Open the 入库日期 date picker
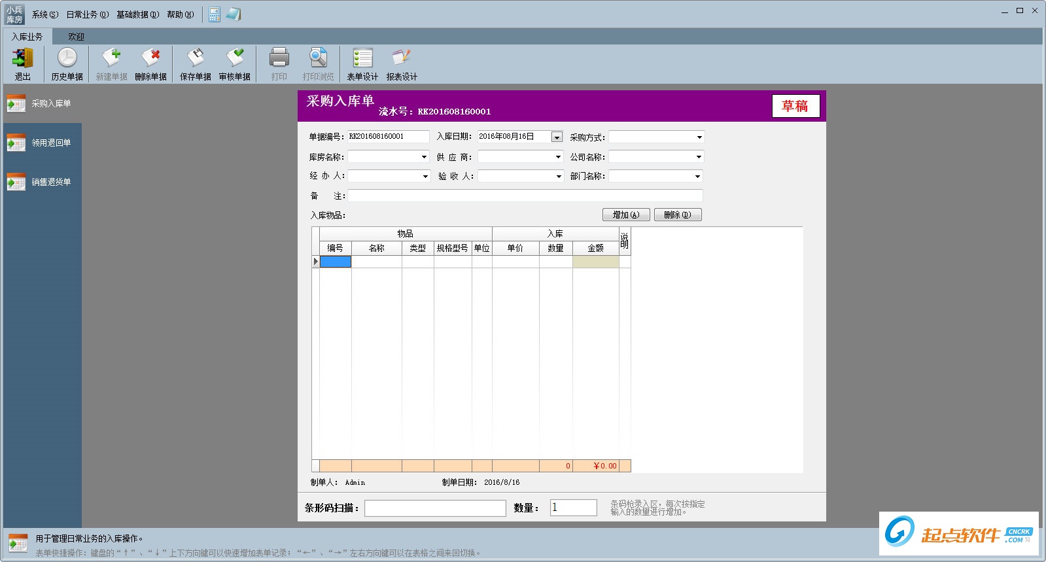This screenshot has height=562, width=1046. [x=557, y=137]
